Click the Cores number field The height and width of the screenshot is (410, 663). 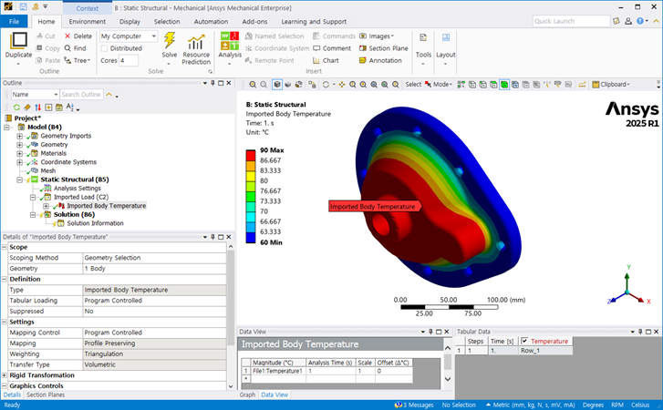pyautogui.click(x=128, y=60)
